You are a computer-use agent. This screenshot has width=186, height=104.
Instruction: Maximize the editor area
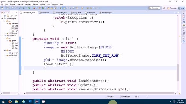178,12
